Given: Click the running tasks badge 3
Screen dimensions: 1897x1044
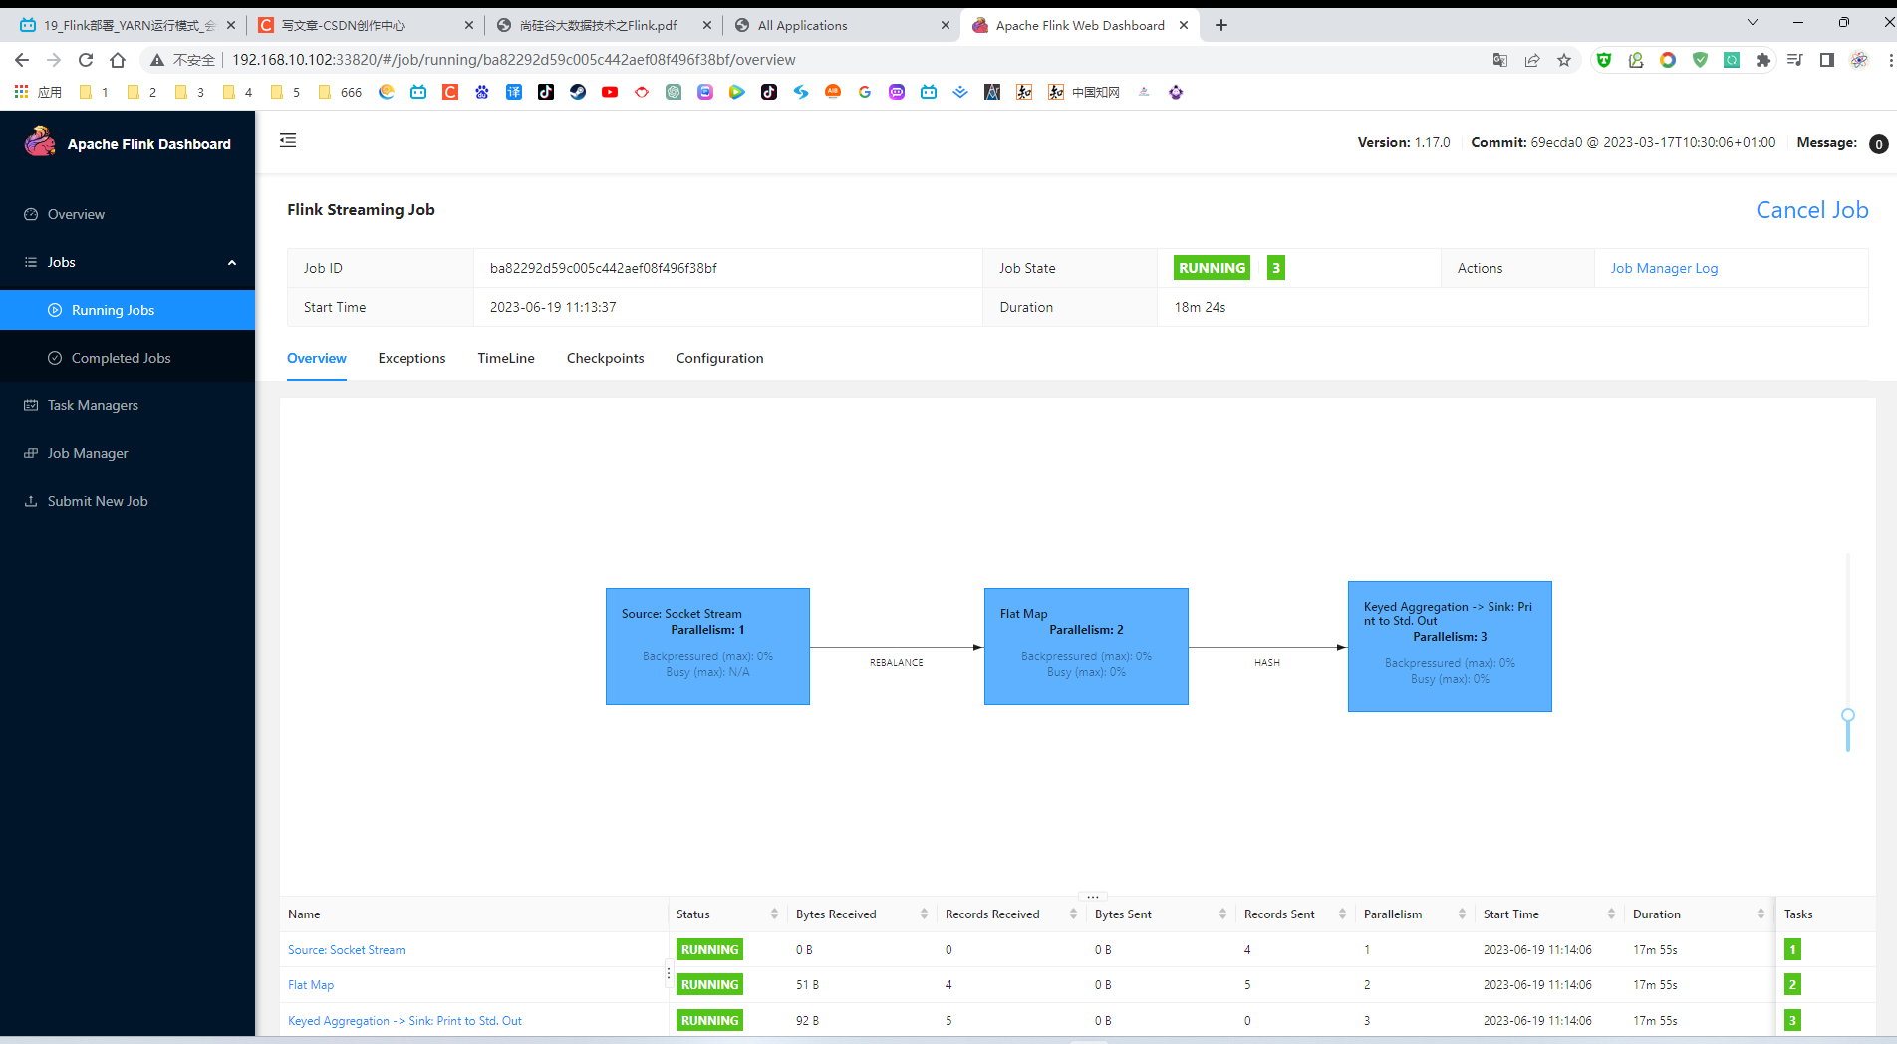Looking at the screenshot, I should [1275, 268].
